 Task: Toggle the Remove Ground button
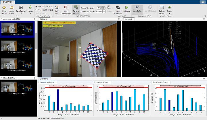pos(76,7)
